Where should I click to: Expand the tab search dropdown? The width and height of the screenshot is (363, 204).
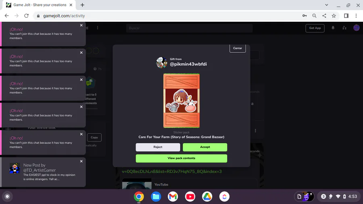tap(326, 5)
